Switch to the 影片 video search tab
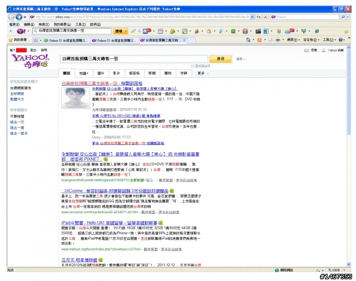The width and height of the screenshot is (356, 281). pyautogui.click(x=116, y=73)
